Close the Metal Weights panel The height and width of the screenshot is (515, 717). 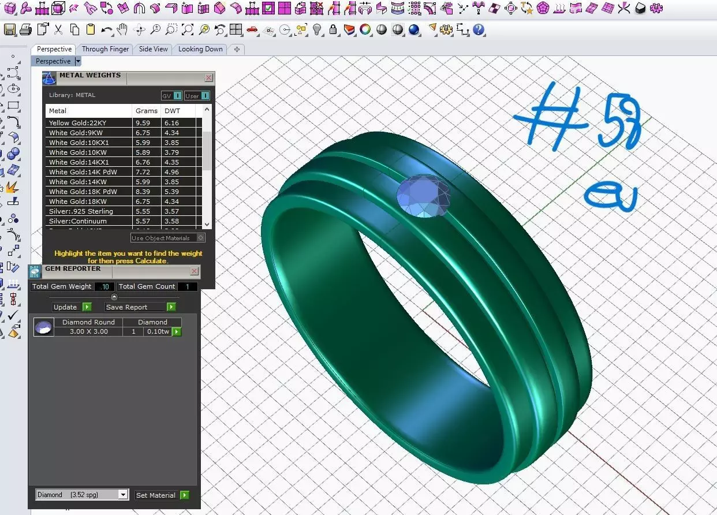208,77
